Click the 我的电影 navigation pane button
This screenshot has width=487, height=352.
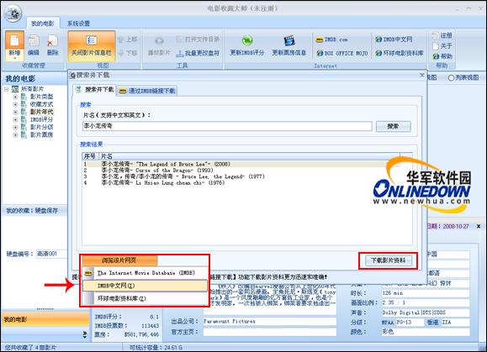45,319
